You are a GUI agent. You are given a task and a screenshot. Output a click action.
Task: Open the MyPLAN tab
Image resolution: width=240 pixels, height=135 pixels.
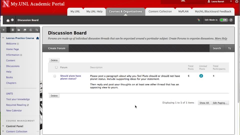183,11
